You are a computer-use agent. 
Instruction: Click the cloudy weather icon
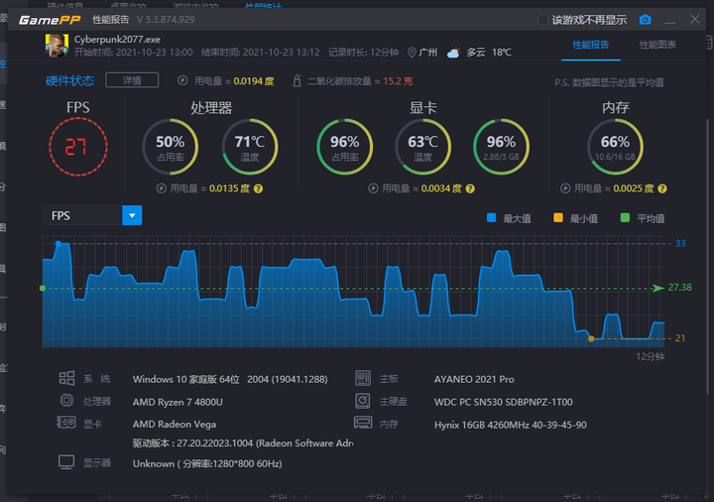pos(453,53)
